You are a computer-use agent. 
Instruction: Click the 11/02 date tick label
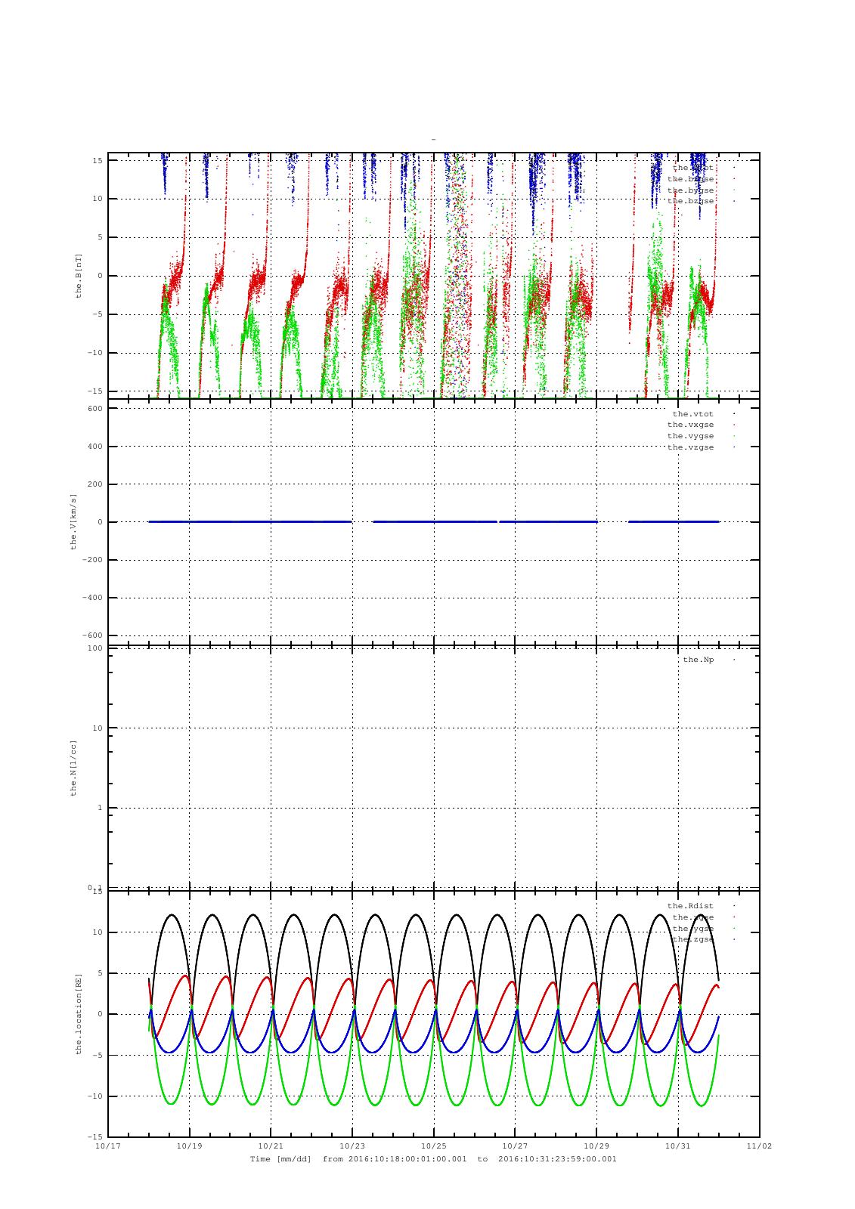point(759,1146)
